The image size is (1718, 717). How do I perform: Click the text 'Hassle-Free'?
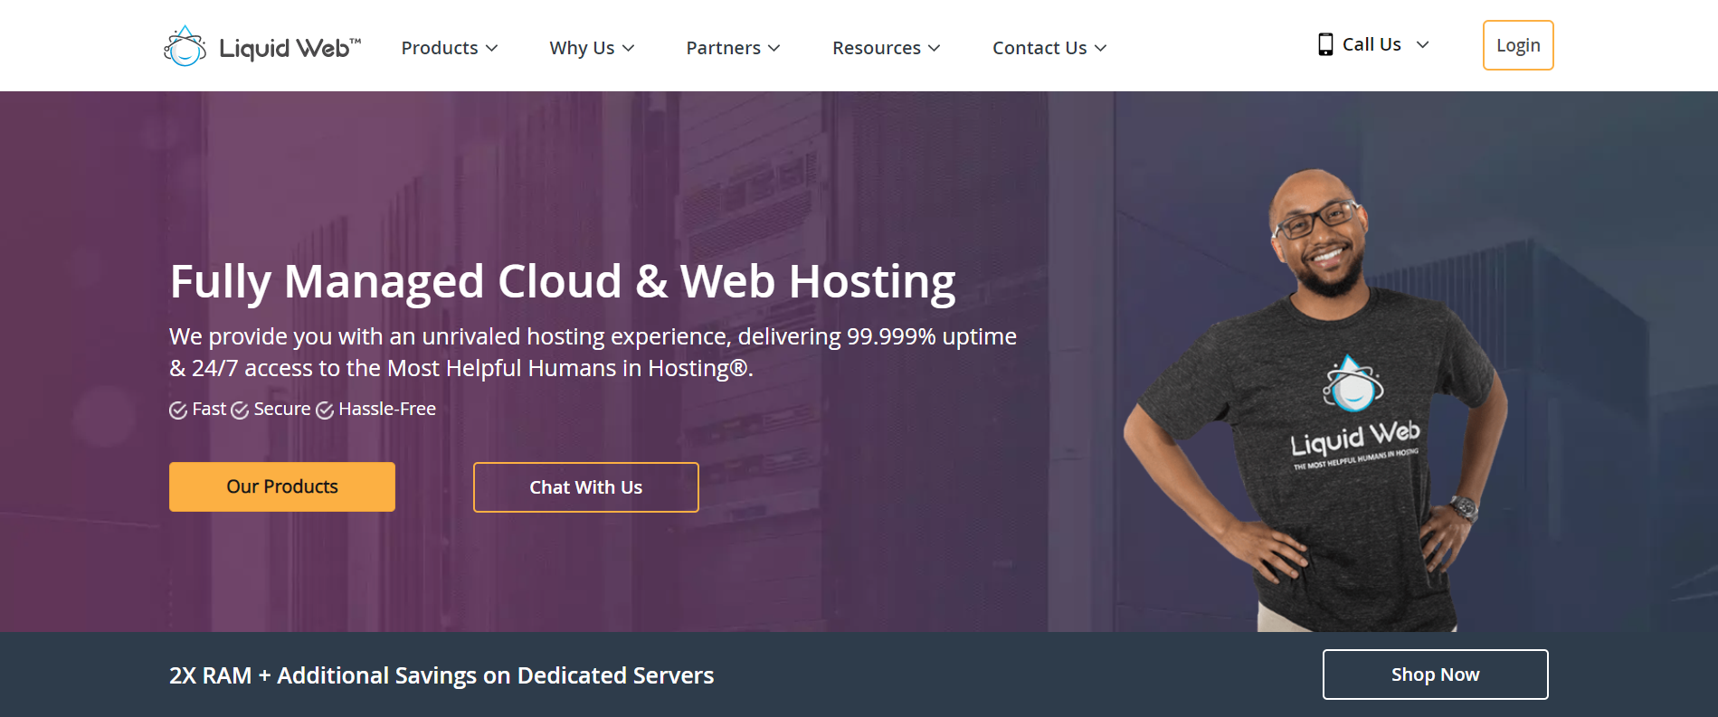(x=387, y=409)
